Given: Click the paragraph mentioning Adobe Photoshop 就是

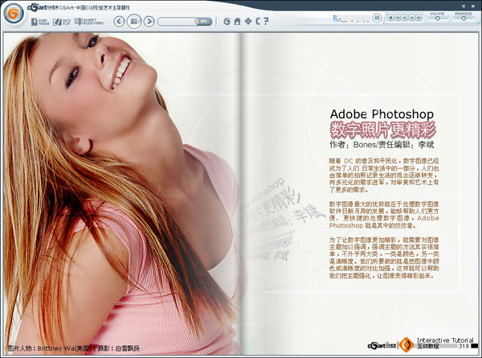Looking at the screenshot, I should (x=384, y=215).
